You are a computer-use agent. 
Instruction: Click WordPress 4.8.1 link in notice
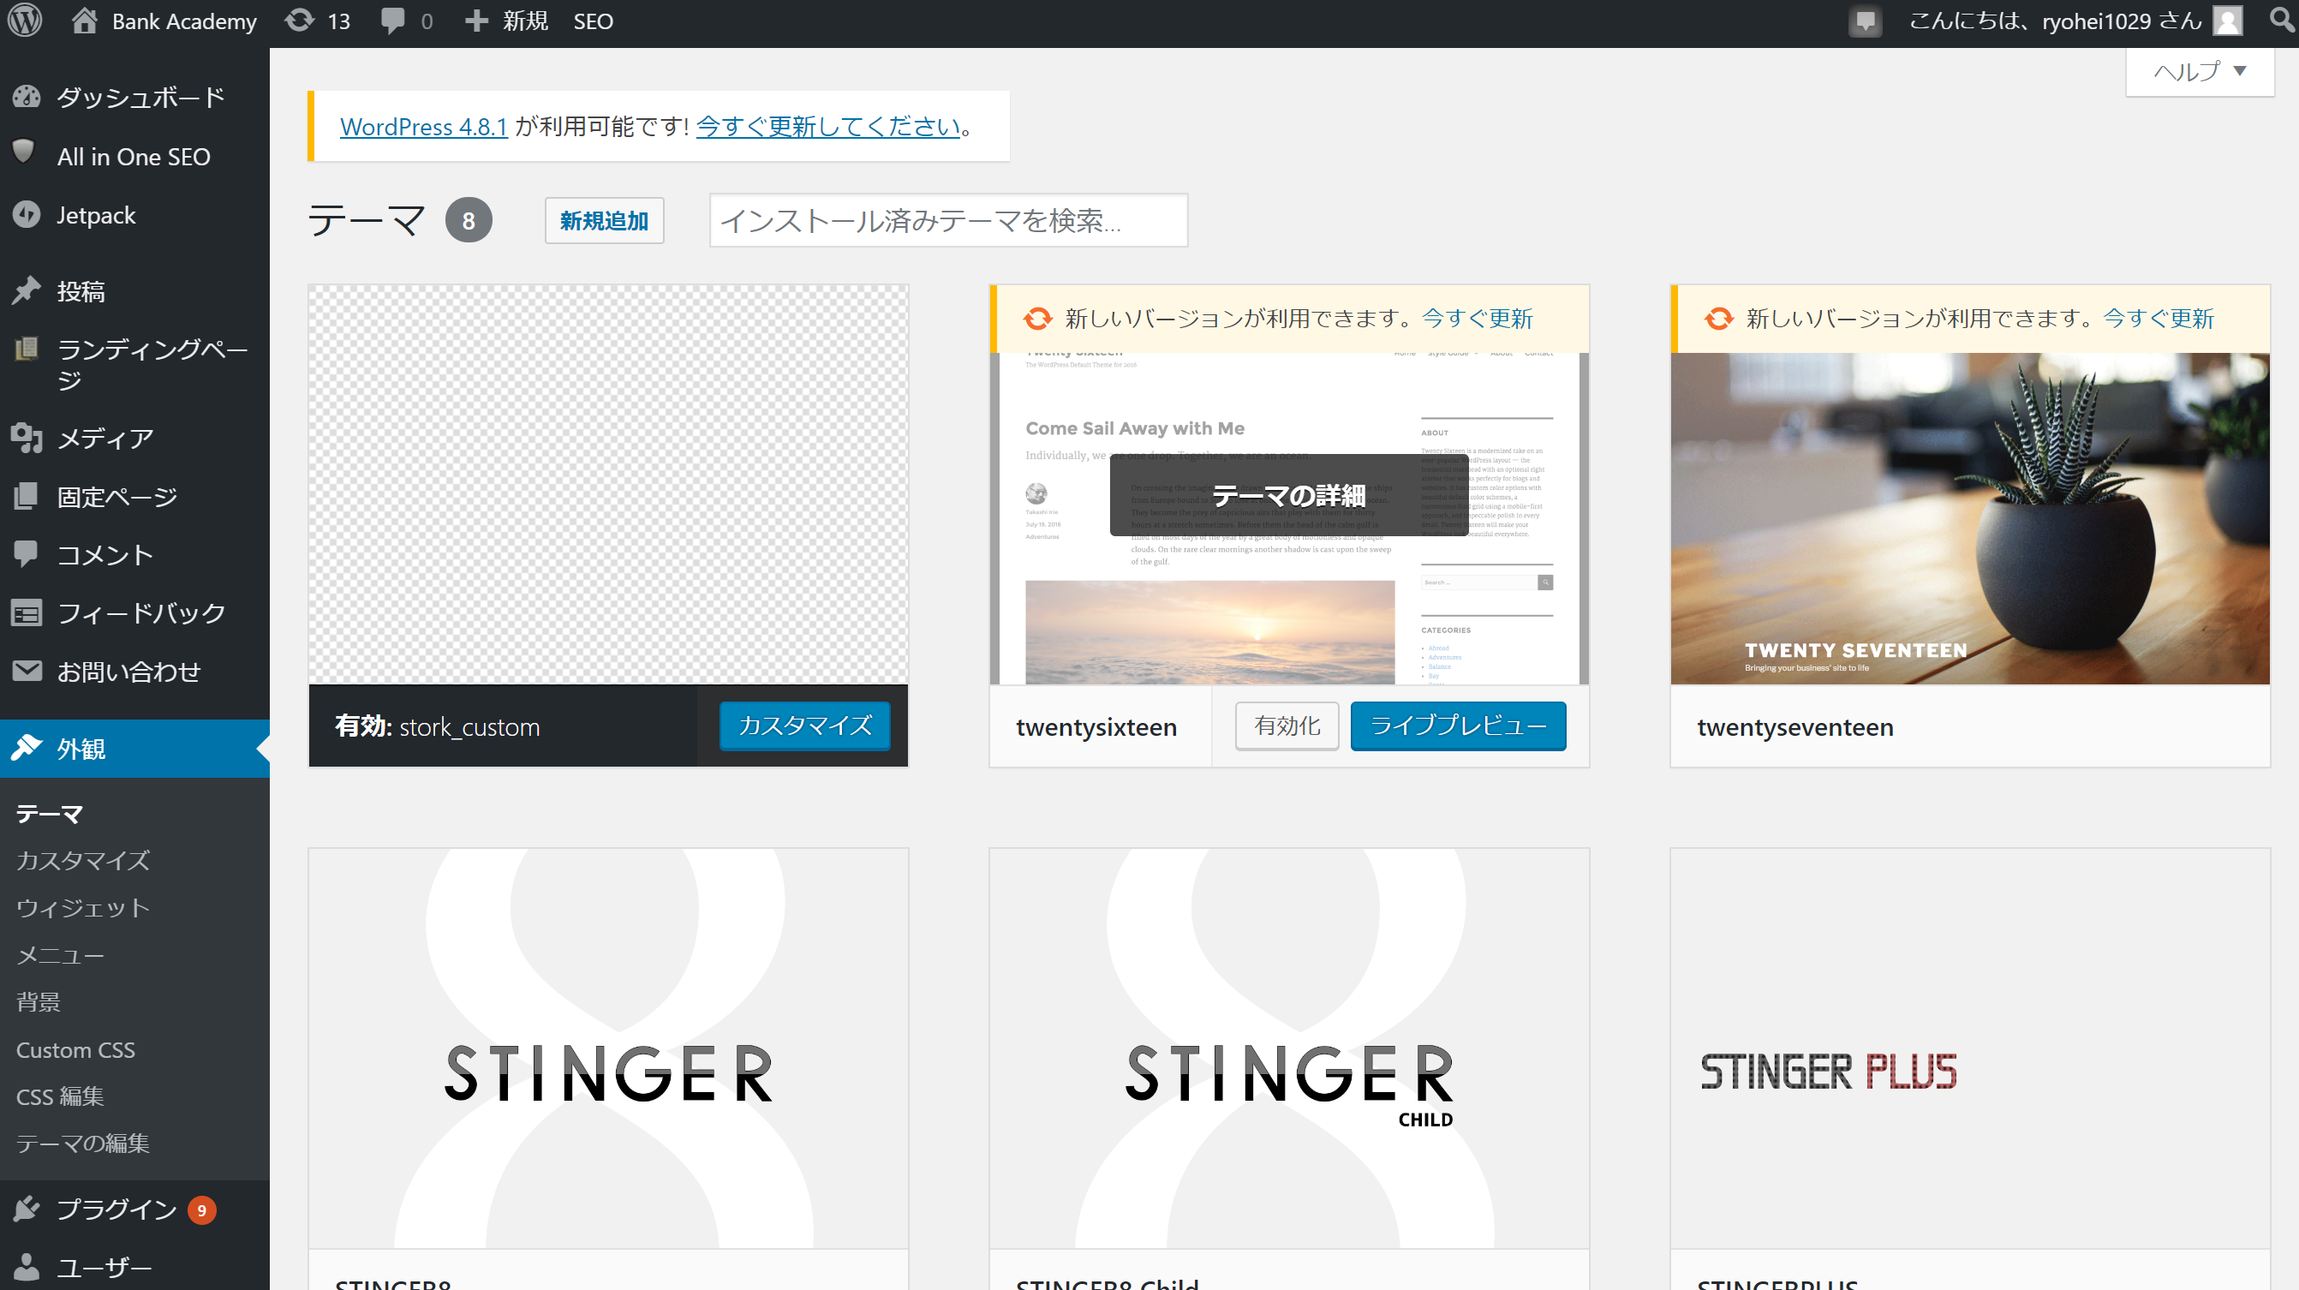(x=423, y=127)
